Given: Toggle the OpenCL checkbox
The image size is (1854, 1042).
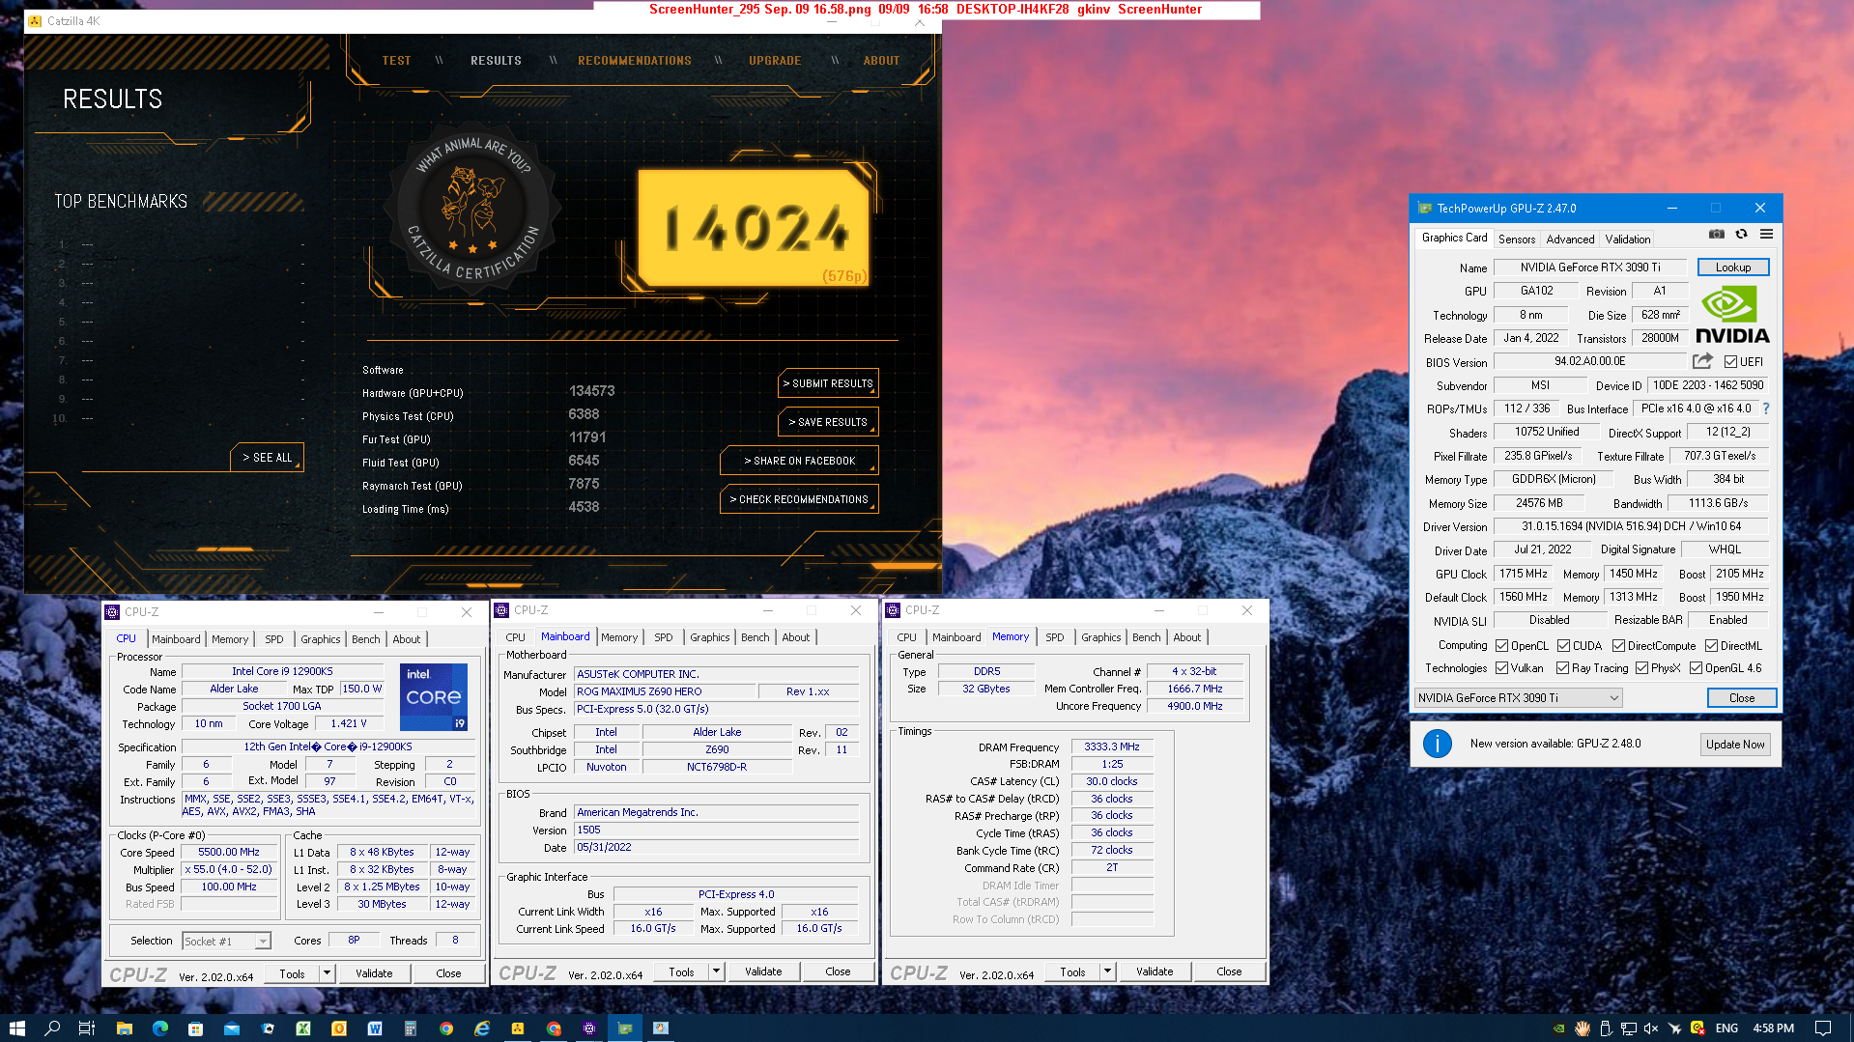Looking at the screenshot, I should coord(1501,646).
